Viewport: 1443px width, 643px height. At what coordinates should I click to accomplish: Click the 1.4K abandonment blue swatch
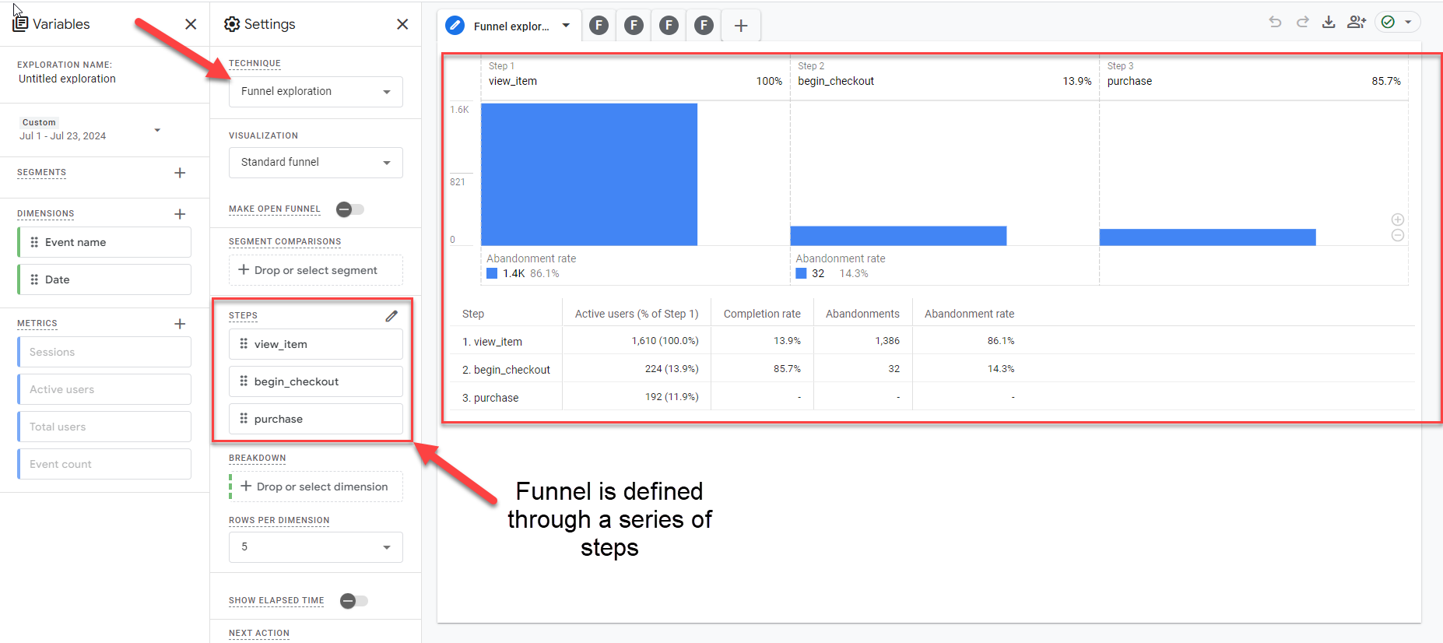point(492,273)
